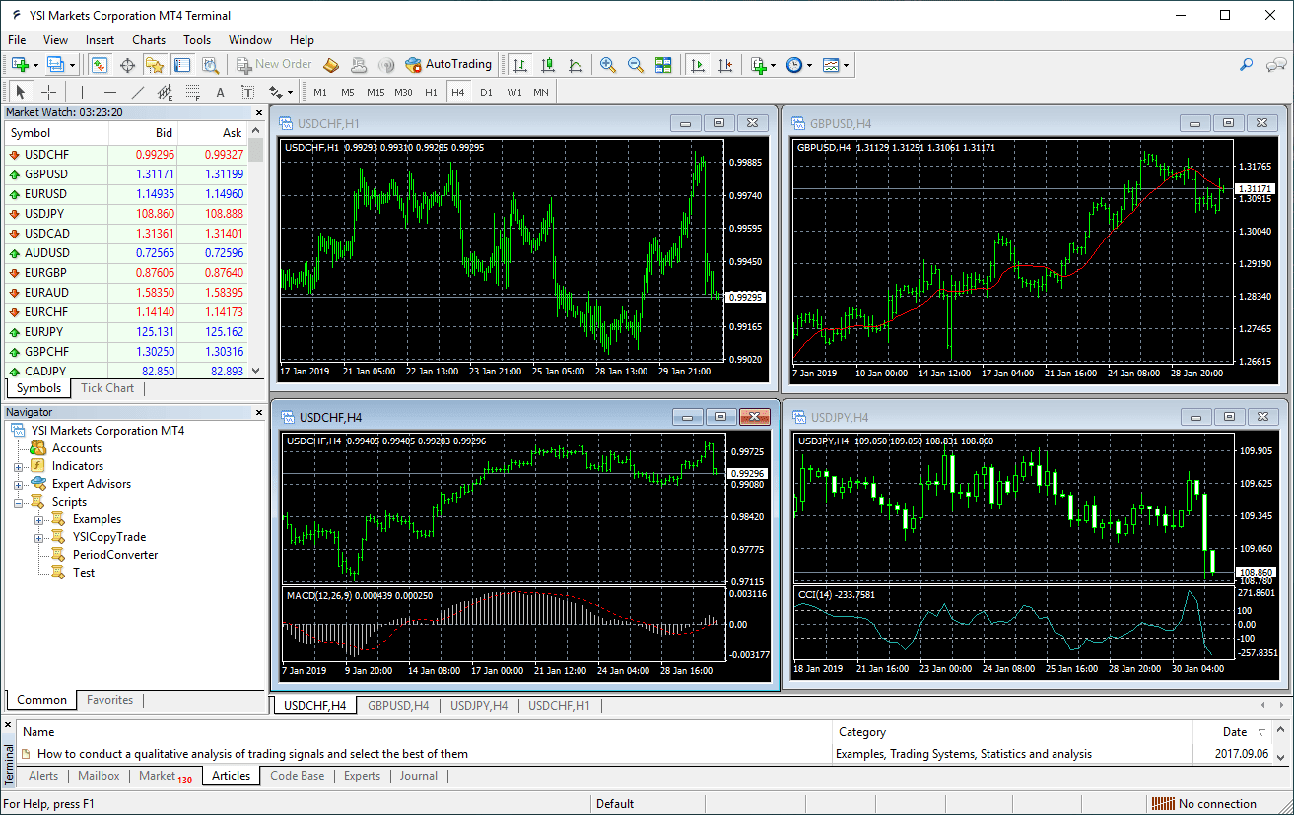Screen dimensions: 1294x815
Task: Sort Market Watch by Bid column header
Action: pos(143,133)
